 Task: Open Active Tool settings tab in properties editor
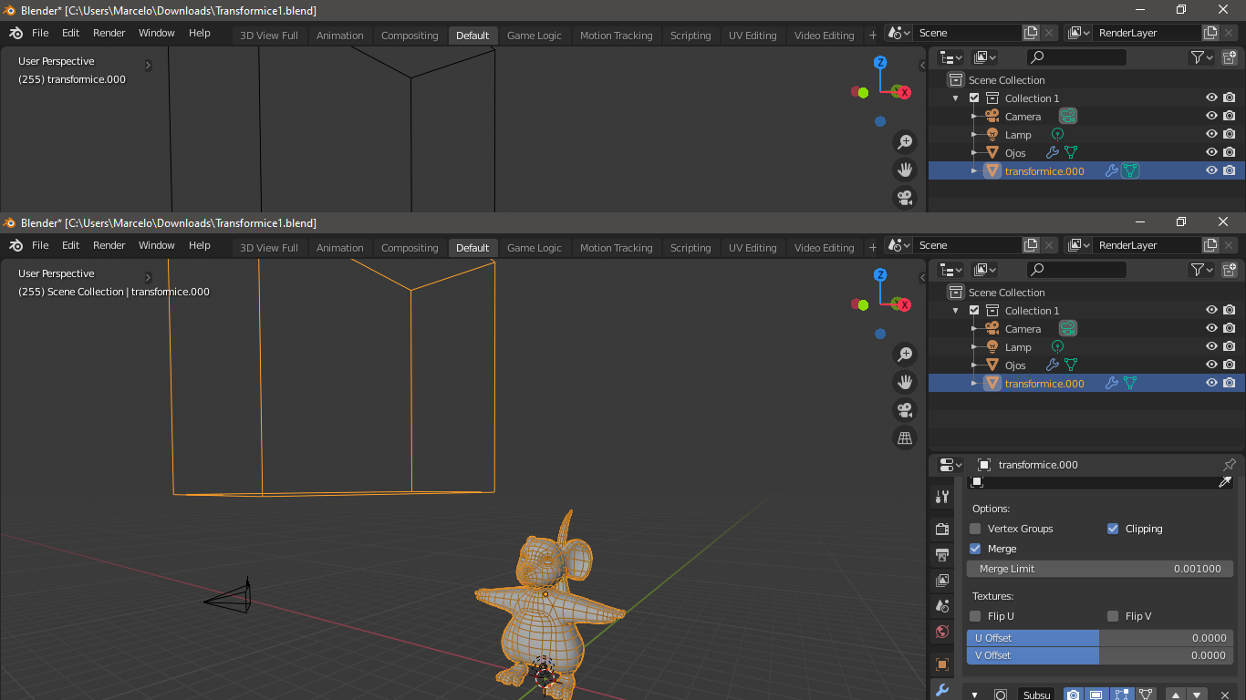pyautogui.click(x=942, y=497)
